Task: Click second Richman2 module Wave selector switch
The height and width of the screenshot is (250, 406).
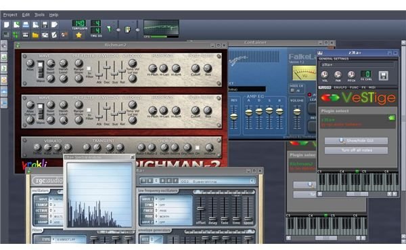Action: coord(41,111)
